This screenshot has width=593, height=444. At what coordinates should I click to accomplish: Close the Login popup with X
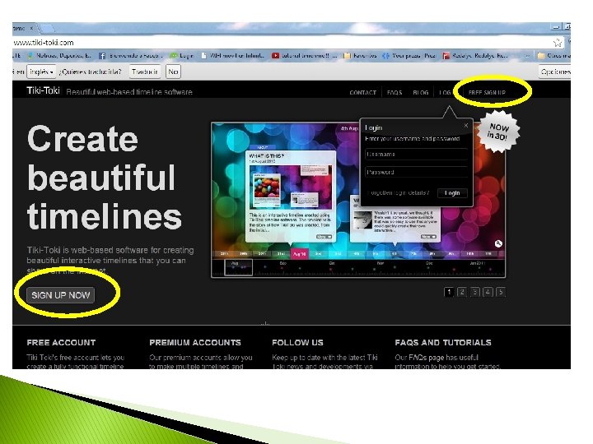coord(466,125)
